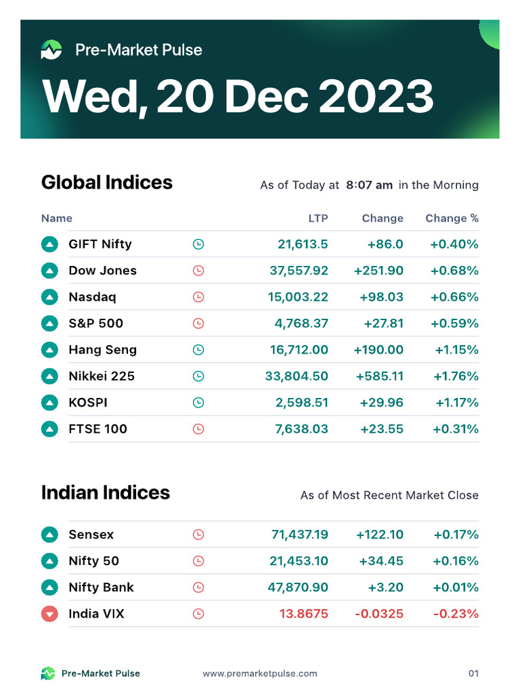Click the LTP column header

coord(318,219)
